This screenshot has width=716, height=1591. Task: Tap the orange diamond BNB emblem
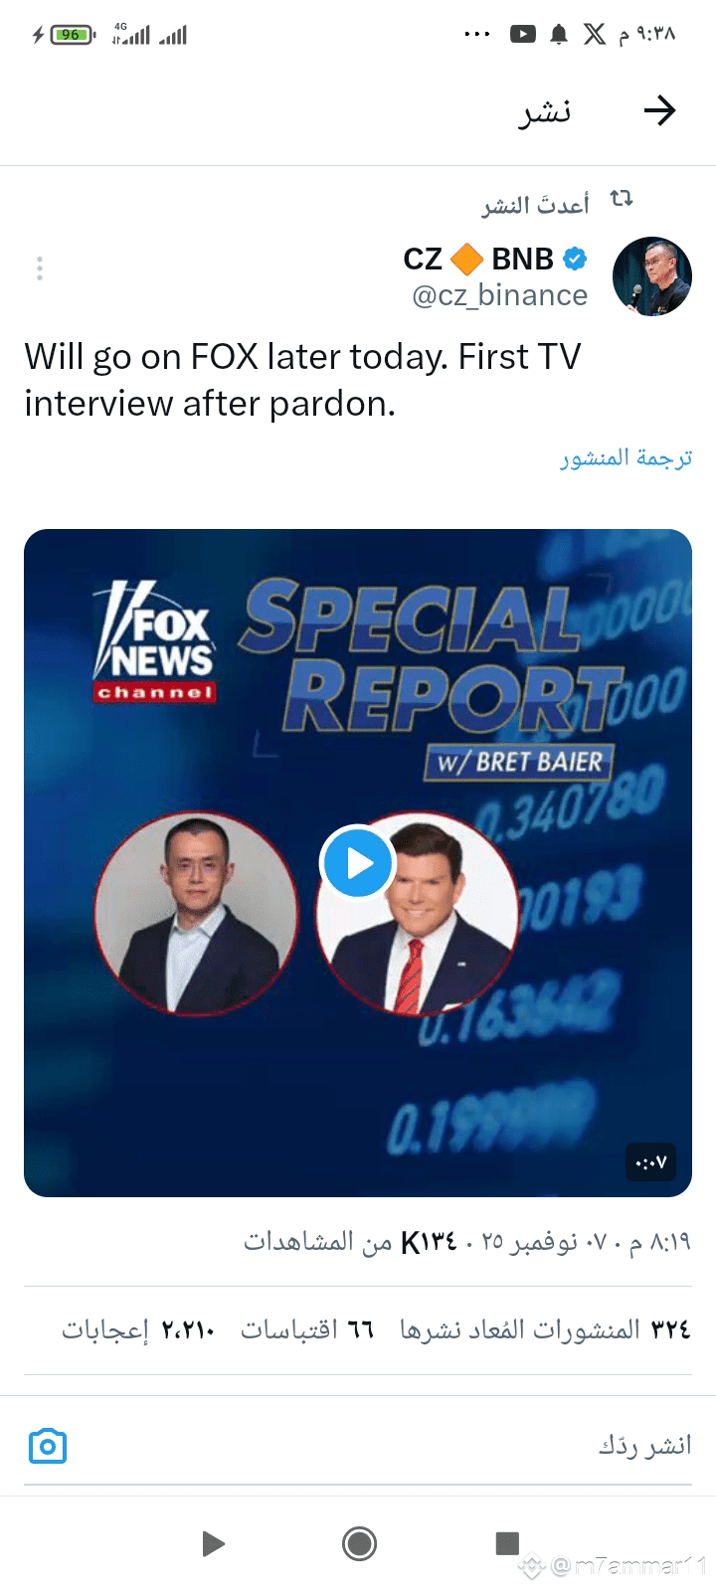[466, 260]
